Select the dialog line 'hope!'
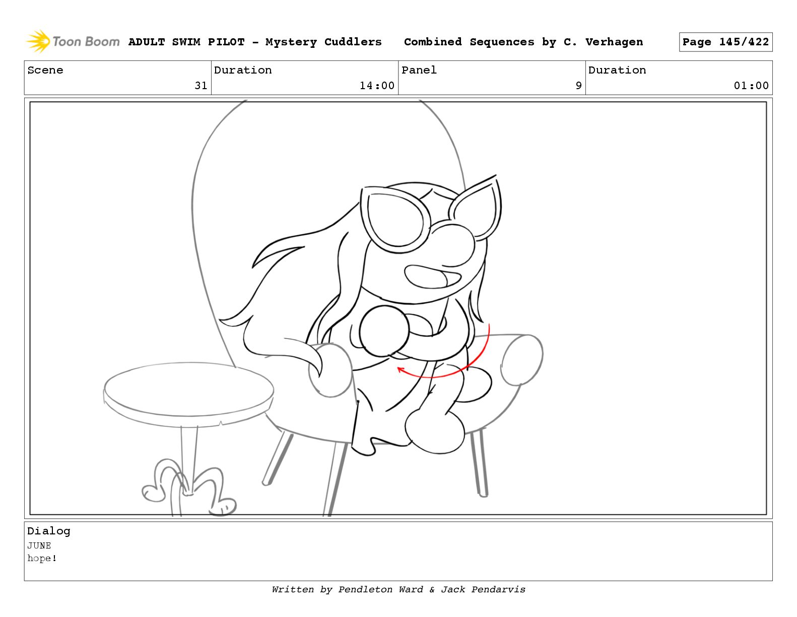Image resolution: width=797 pixels, height=617 pixels. click(42, 558)
